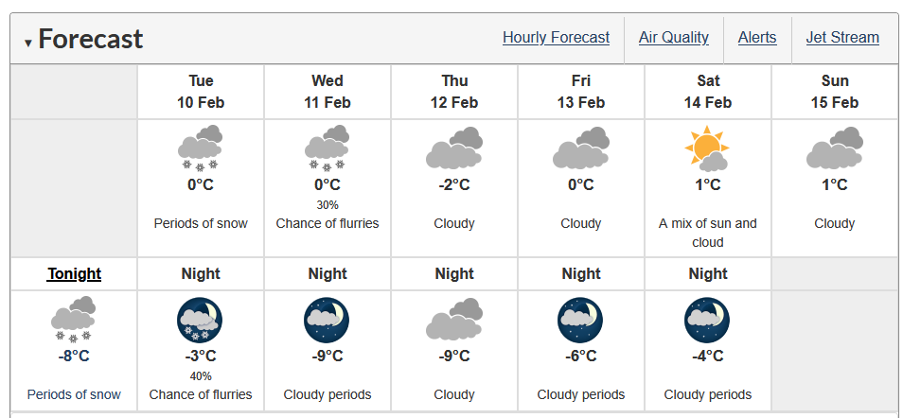Open the Hourly Forecast link

(556, 38)
